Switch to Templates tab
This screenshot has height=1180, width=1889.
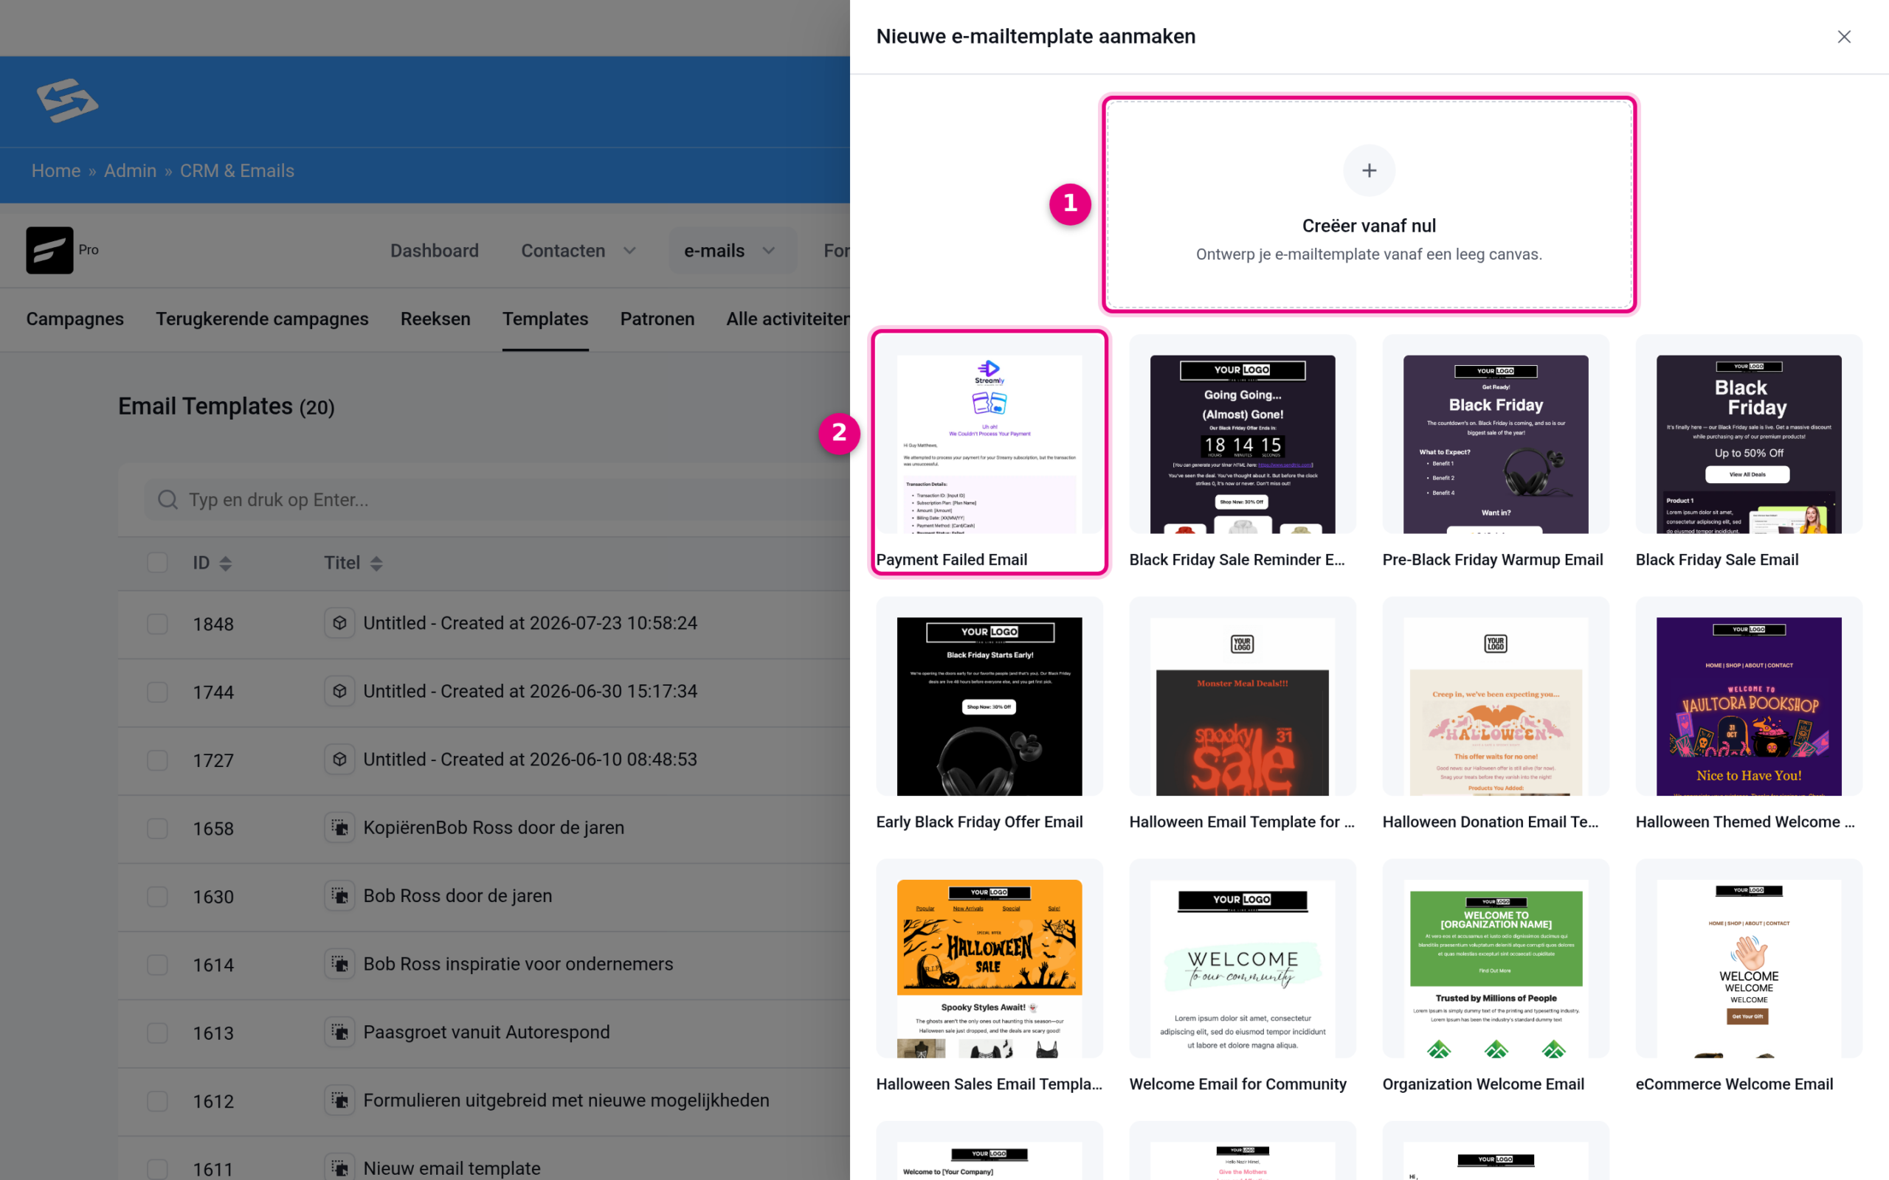[545, 319]
